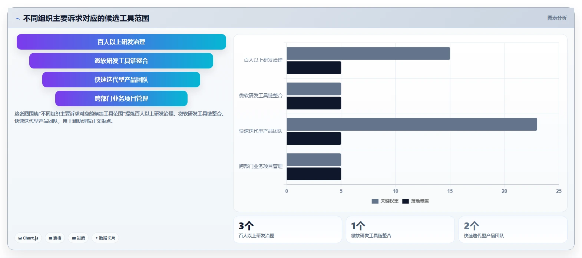Image resolution: width=582 pixels, height=258 pixels.
Task: Click the 跨部门业务项目管理 chart axis label
Action: pos(261,167)
